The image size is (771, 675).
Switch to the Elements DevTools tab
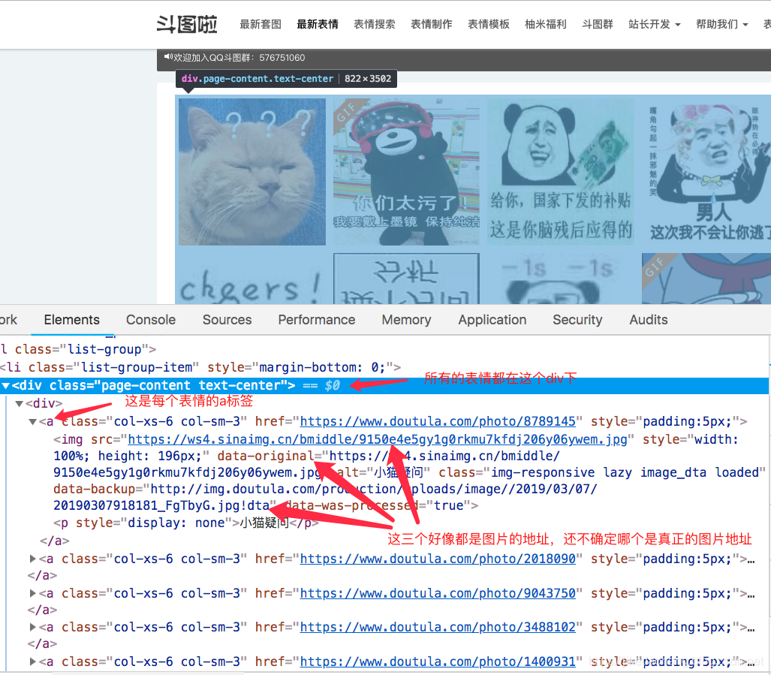pos(72,320)
